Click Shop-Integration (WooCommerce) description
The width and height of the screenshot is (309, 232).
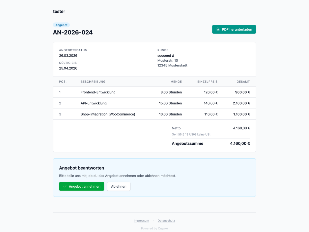point(108,114)
